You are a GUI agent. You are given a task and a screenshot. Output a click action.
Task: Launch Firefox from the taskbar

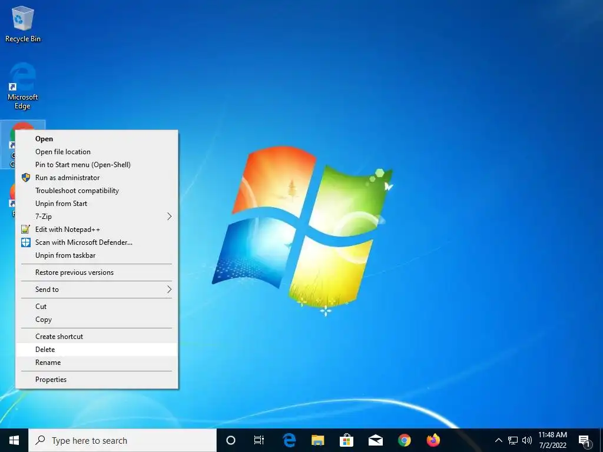(x=433, y=440)
